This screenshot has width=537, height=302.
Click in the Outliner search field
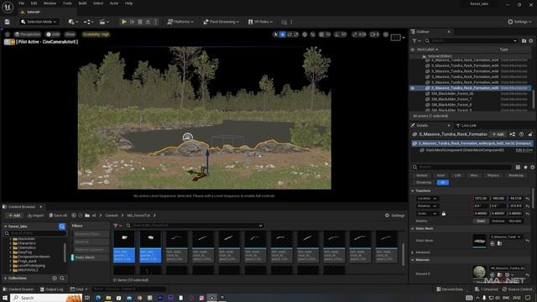pyautogui.click(x=472, y=41)
